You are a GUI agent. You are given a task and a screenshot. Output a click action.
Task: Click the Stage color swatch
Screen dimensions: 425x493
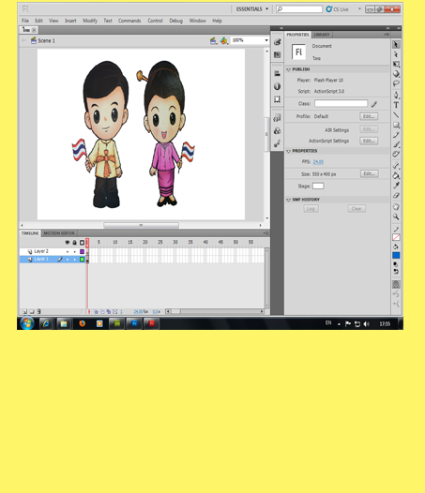click(x=318, y=187)
